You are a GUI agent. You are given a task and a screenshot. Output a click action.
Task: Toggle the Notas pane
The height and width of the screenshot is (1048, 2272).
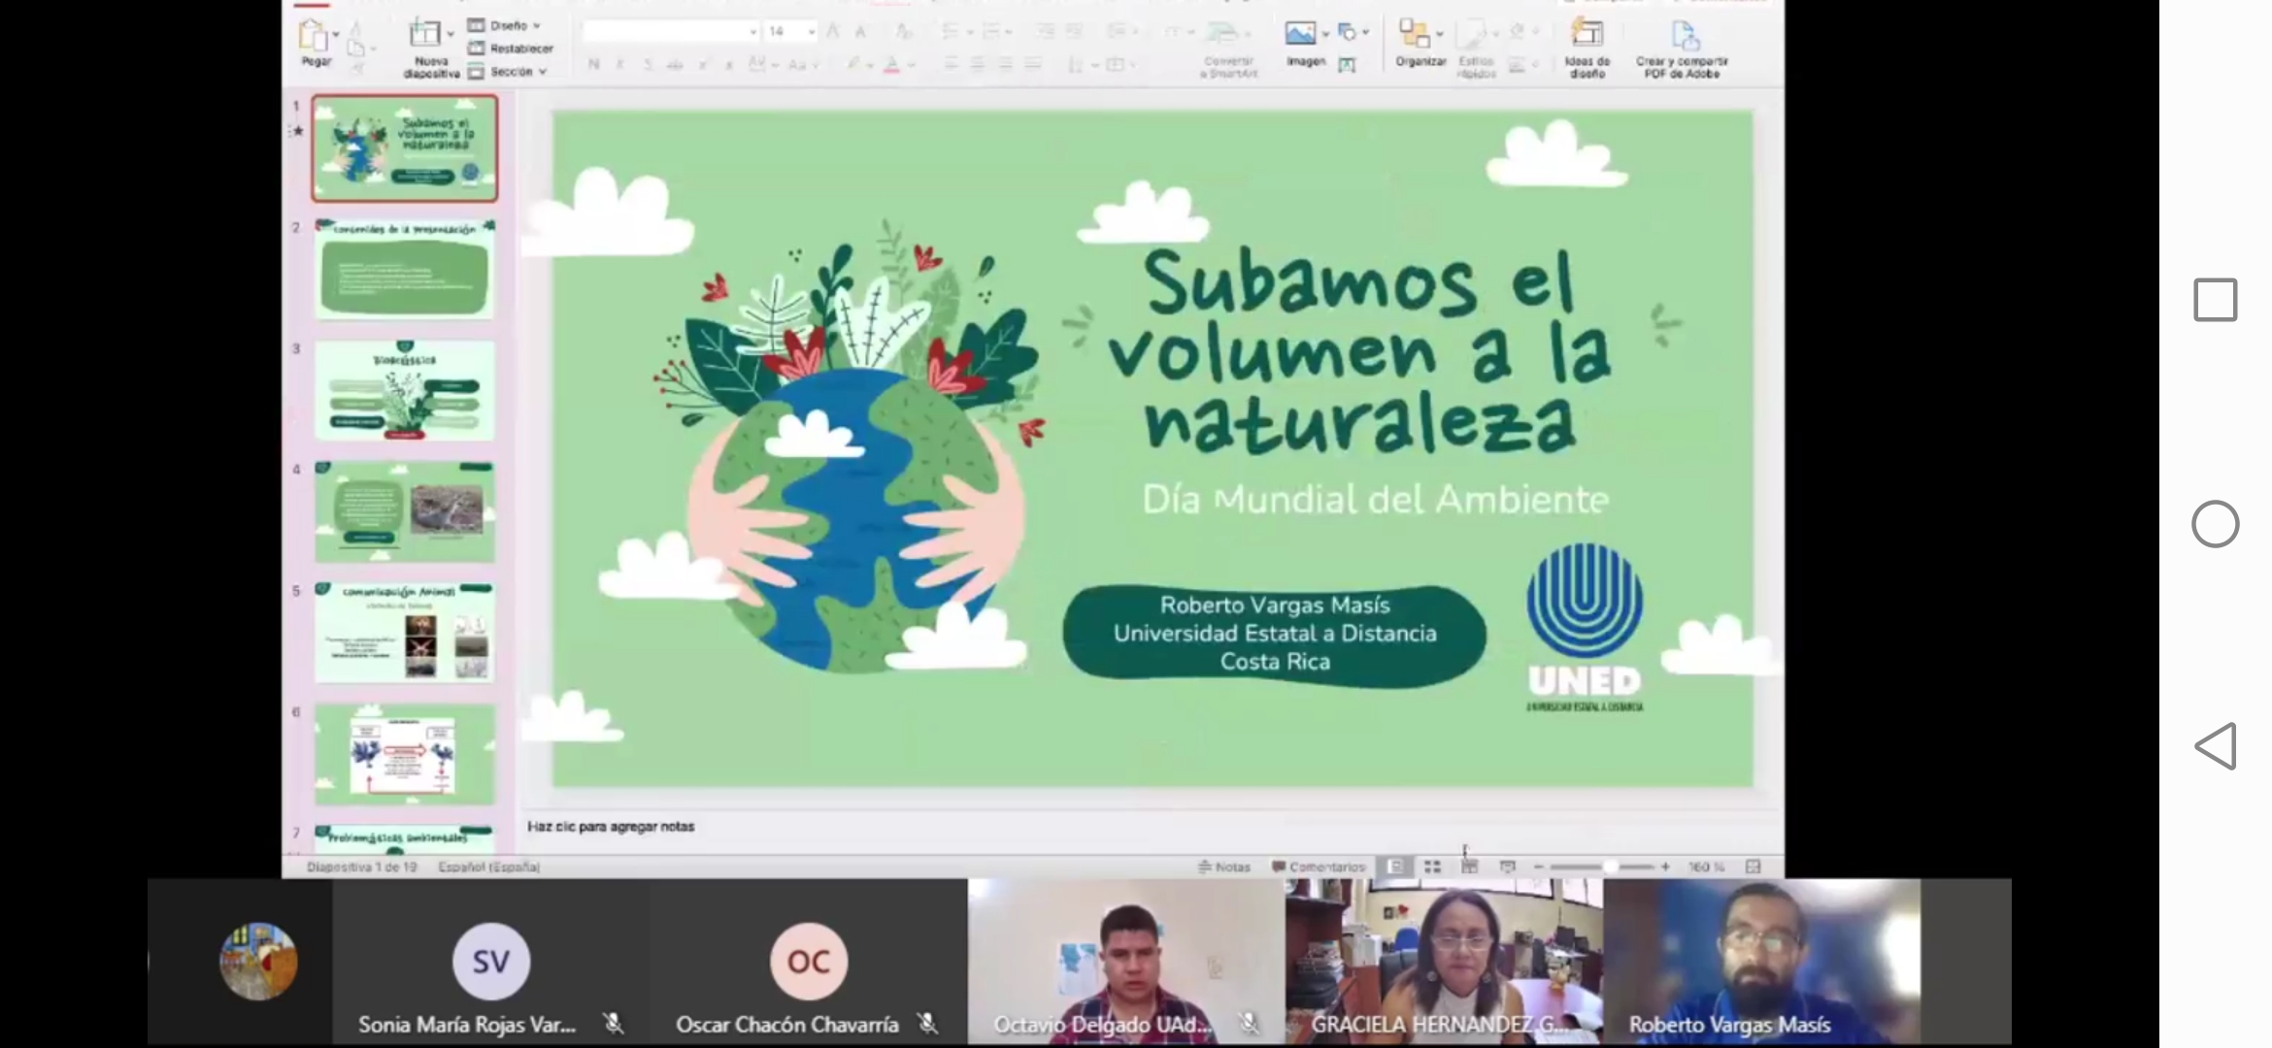pos(1224,867)
